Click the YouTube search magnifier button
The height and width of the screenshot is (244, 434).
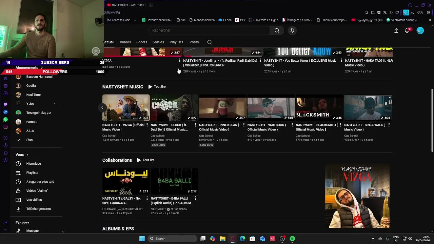(x=277, y=30)
